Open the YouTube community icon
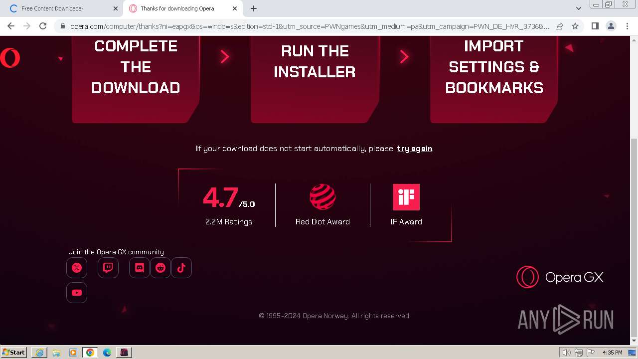The width and height of the screenshot is (638, 359). click(77, 293)
